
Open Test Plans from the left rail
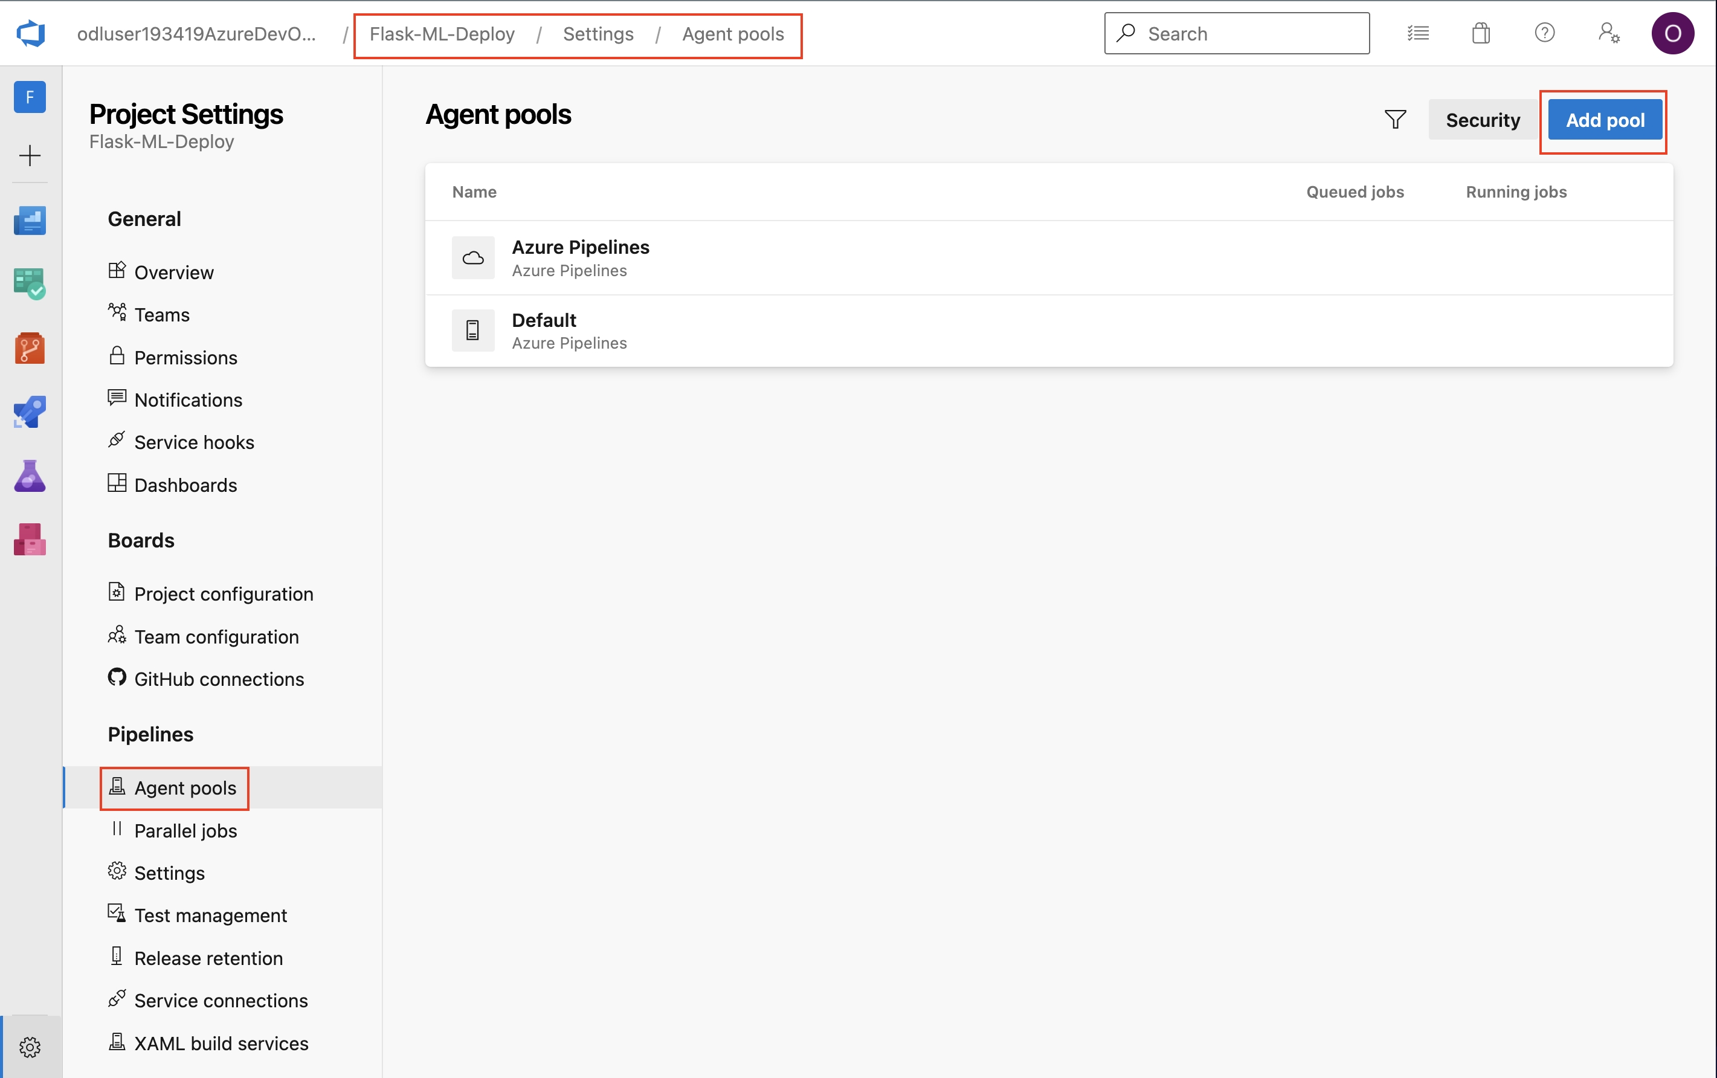click(x=30, y=476)
